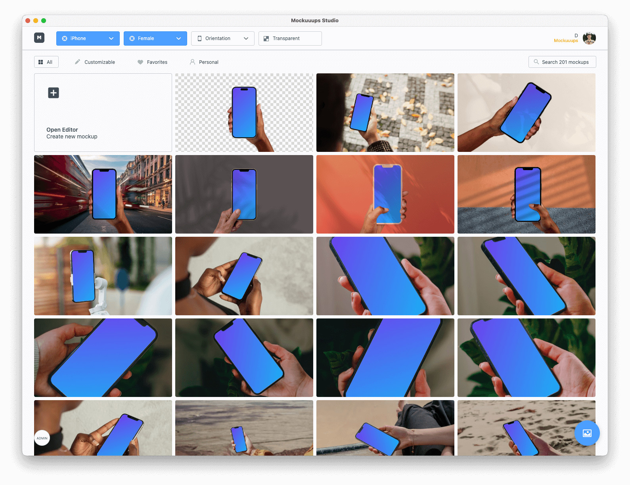630x485 pixels.
Task: Click the Favorites heart icon
Action: (x=140, y=62)
